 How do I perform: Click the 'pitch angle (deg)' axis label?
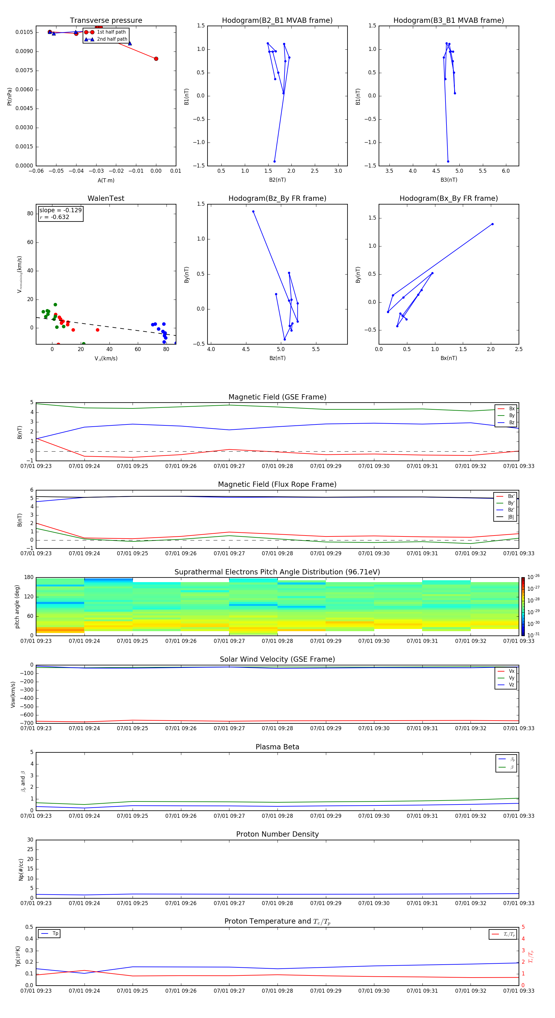pyautogui.click(x=17, y=606)
